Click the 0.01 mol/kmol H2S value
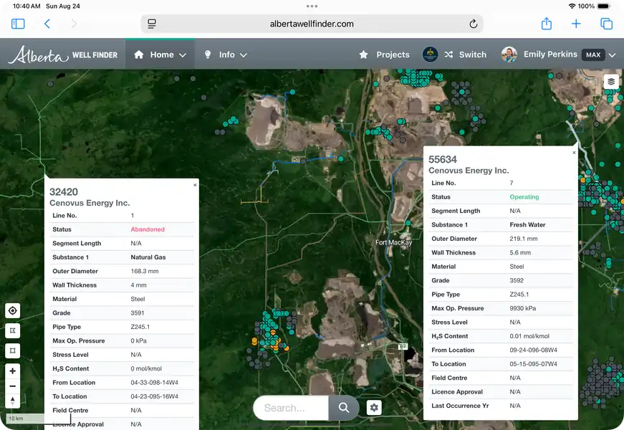The image size is (624, 430). click(529, 336)
